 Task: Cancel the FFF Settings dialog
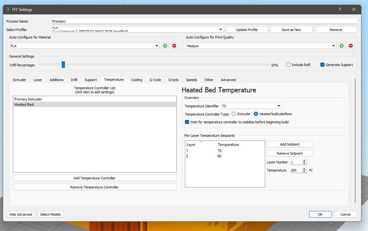[x=345, y=214]
